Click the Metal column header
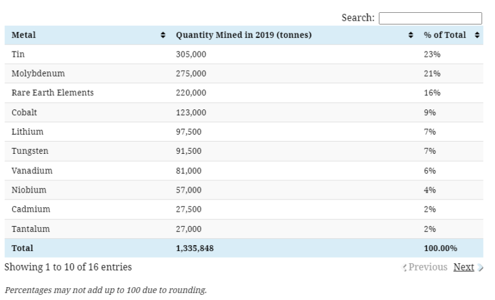Screen dimensions: 495x300 (24, 35)
